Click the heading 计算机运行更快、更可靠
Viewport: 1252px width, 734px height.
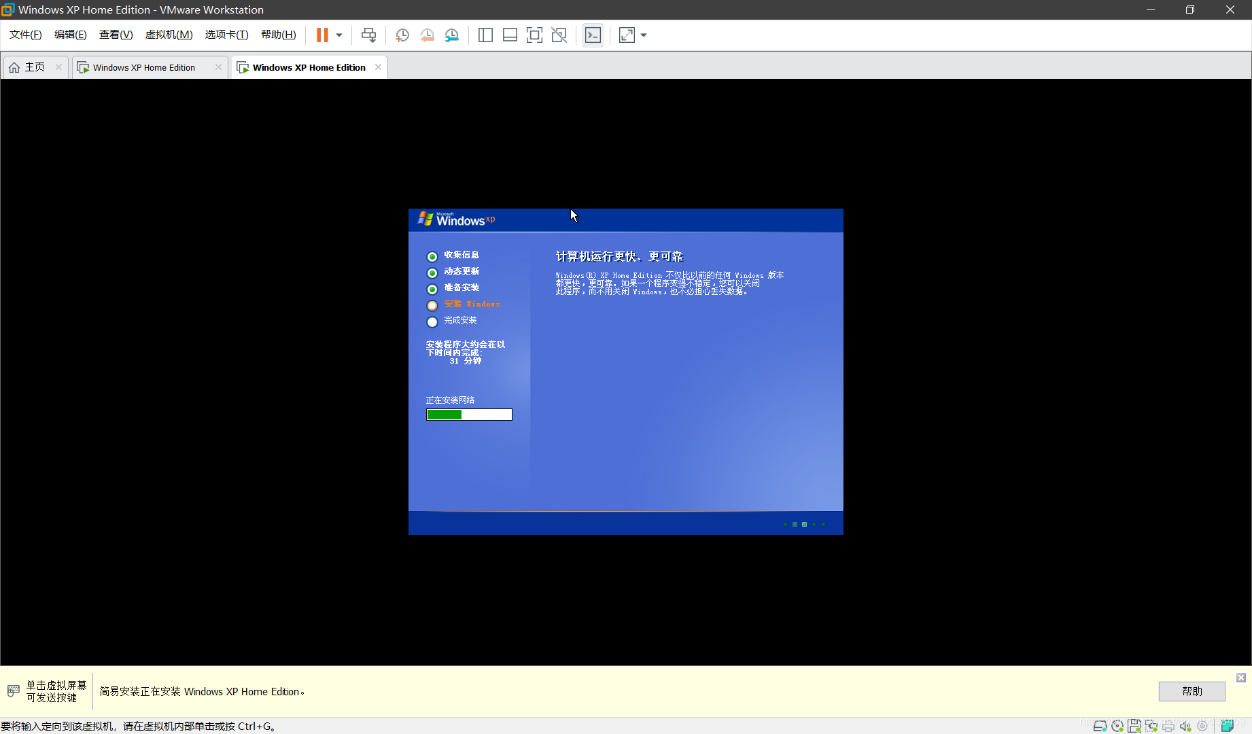[619, 256]
